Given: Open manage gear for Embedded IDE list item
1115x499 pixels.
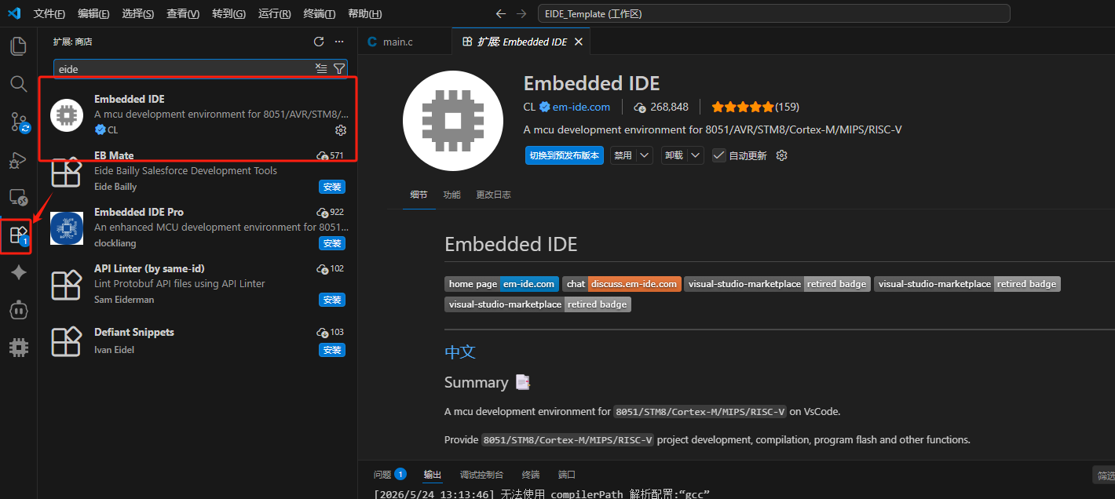Looking at the screenshot, I should (341, 129).
